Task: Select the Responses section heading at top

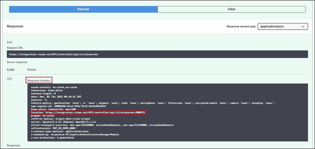Action: coord(15,26)
